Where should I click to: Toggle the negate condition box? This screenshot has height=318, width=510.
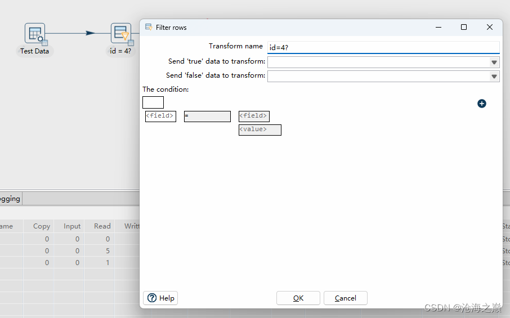point(153,102)
